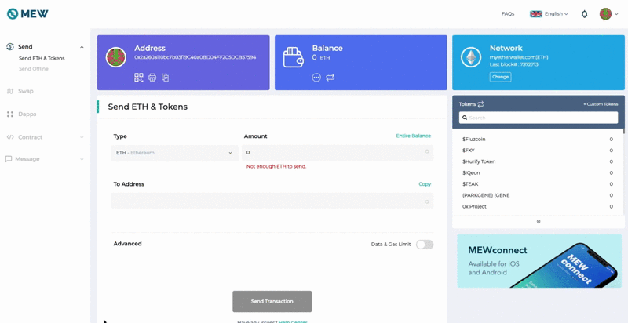
Task: Open the English language dropdown
Action: 557,14
